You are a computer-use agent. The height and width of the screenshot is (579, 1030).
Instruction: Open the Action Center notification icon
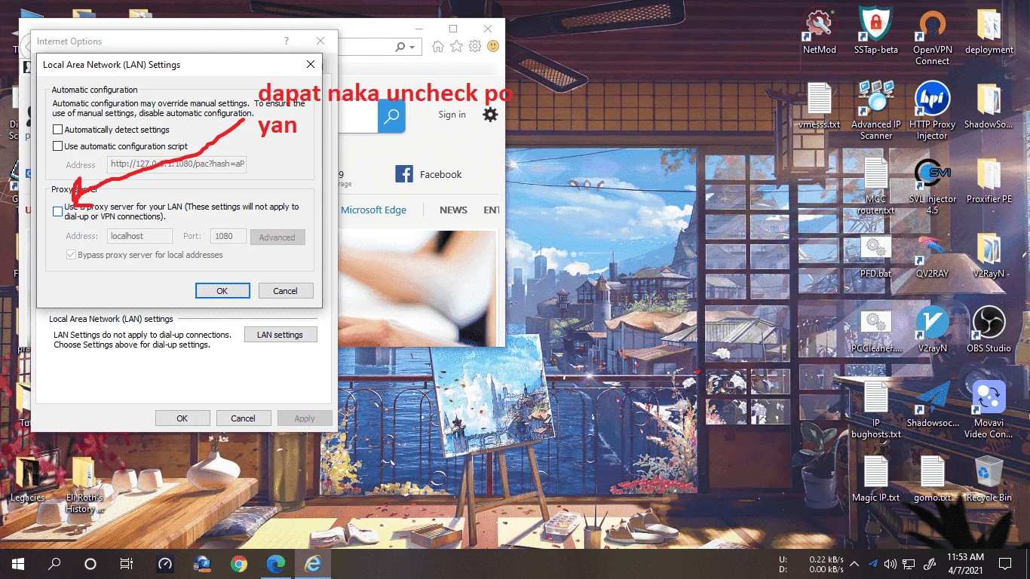point(1005,563)
